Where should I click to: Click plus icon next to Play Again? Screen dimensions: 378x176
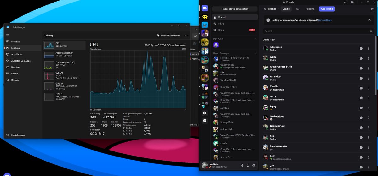click(255, 39)
